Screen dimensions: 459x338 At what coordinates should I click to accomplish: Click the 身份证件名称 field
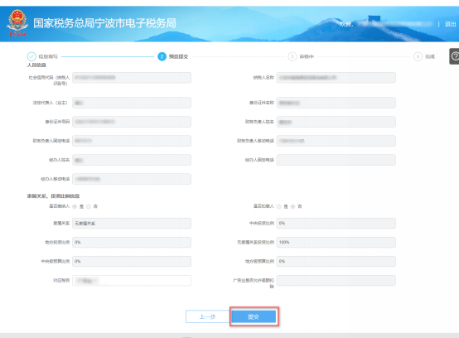coord(336,103)
